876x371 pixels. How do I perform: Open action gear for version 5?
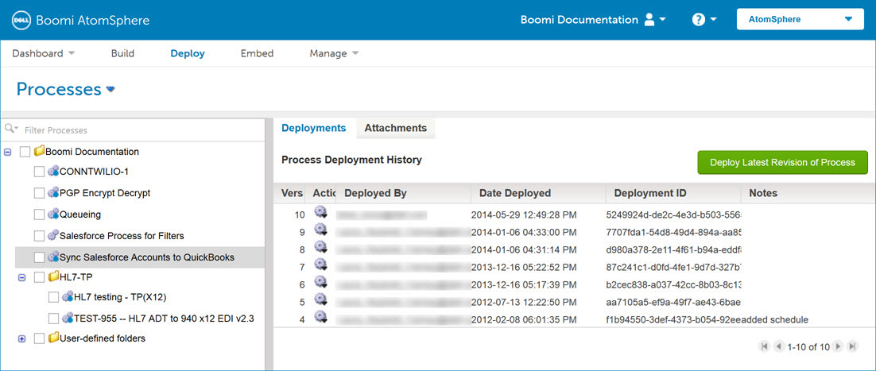(320, 299)
